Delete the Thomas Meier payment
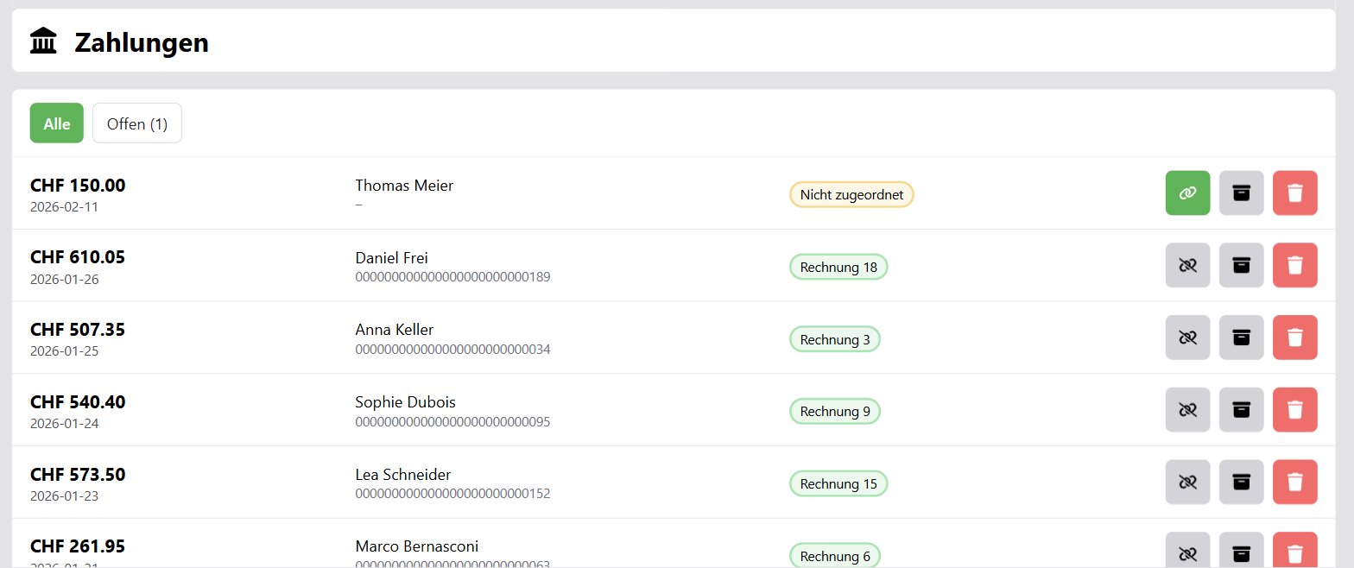1354x568 pixels. pyautogui.click(x=1294, y=192)
